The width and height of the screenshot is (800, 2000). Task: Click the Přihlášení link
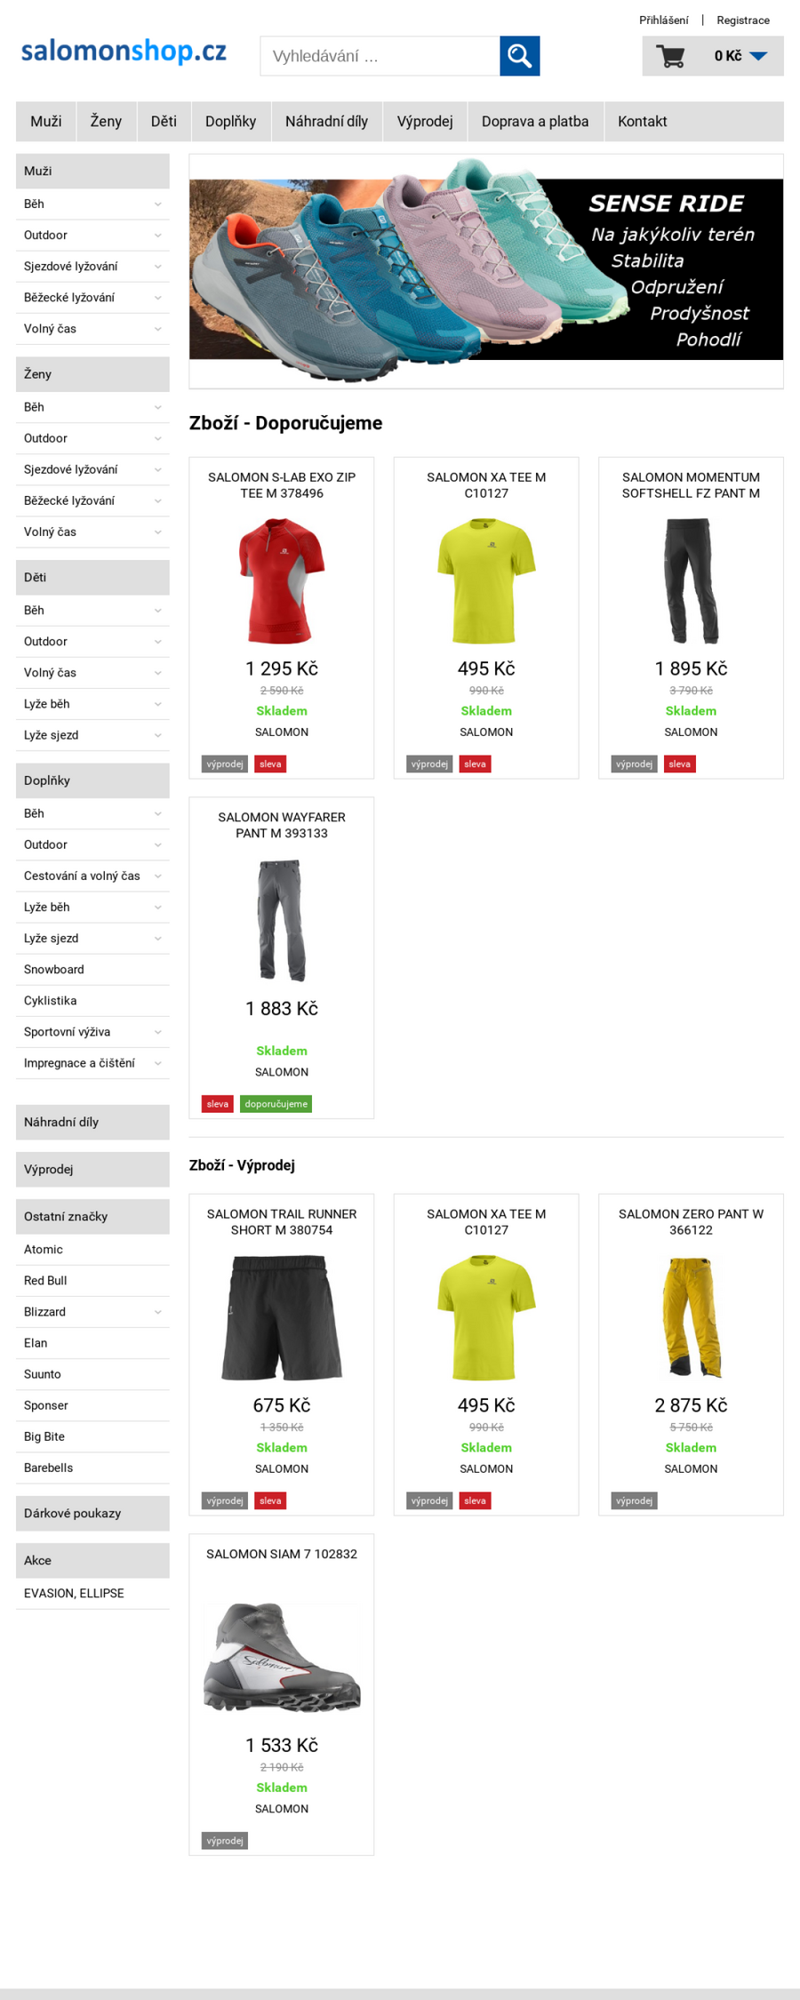coord(663,20)
